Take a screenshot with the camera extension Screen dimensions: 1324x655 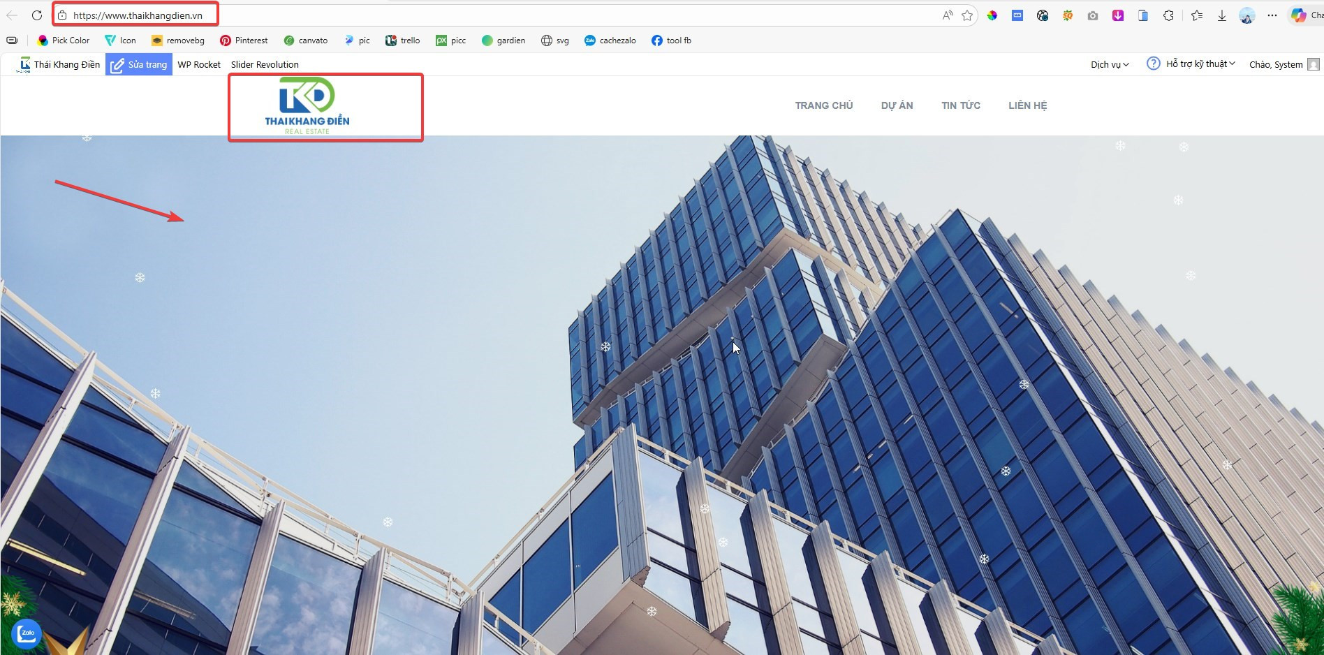point(1093,15)
